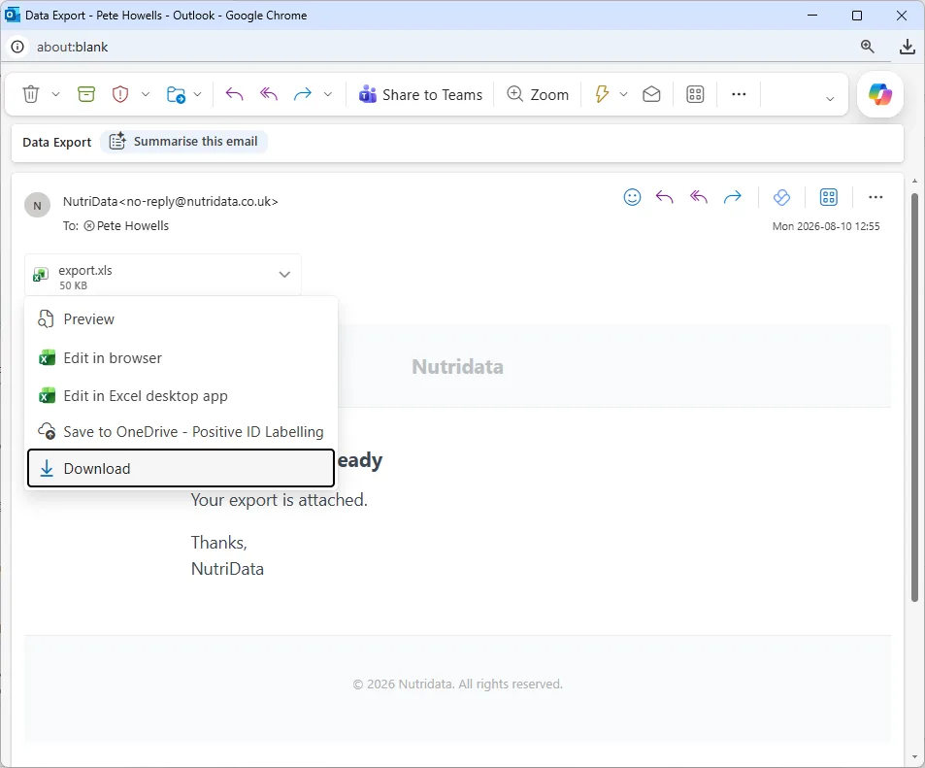Click the Move to folder icon
Image resolution: width=925 pixels, height=768 pixels.
(x=176, y=94)
